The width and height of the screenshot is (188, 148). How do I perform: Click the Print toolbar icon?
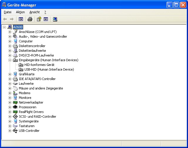click(x=30, y=19)
